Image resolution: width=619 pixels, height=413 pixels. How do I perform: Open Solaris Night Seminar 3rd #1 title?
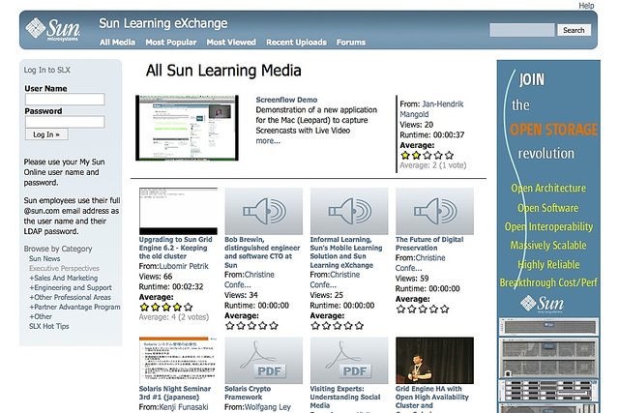point(175,393)
